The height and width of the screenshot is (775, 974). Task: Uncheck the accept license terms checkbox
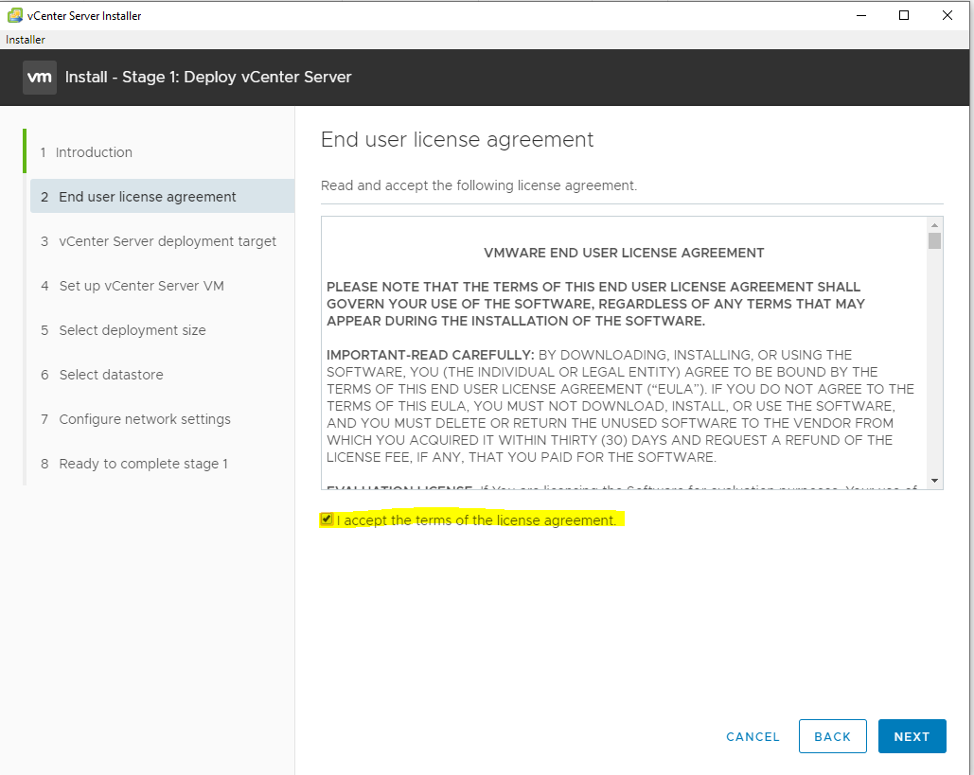pos(327,520)
